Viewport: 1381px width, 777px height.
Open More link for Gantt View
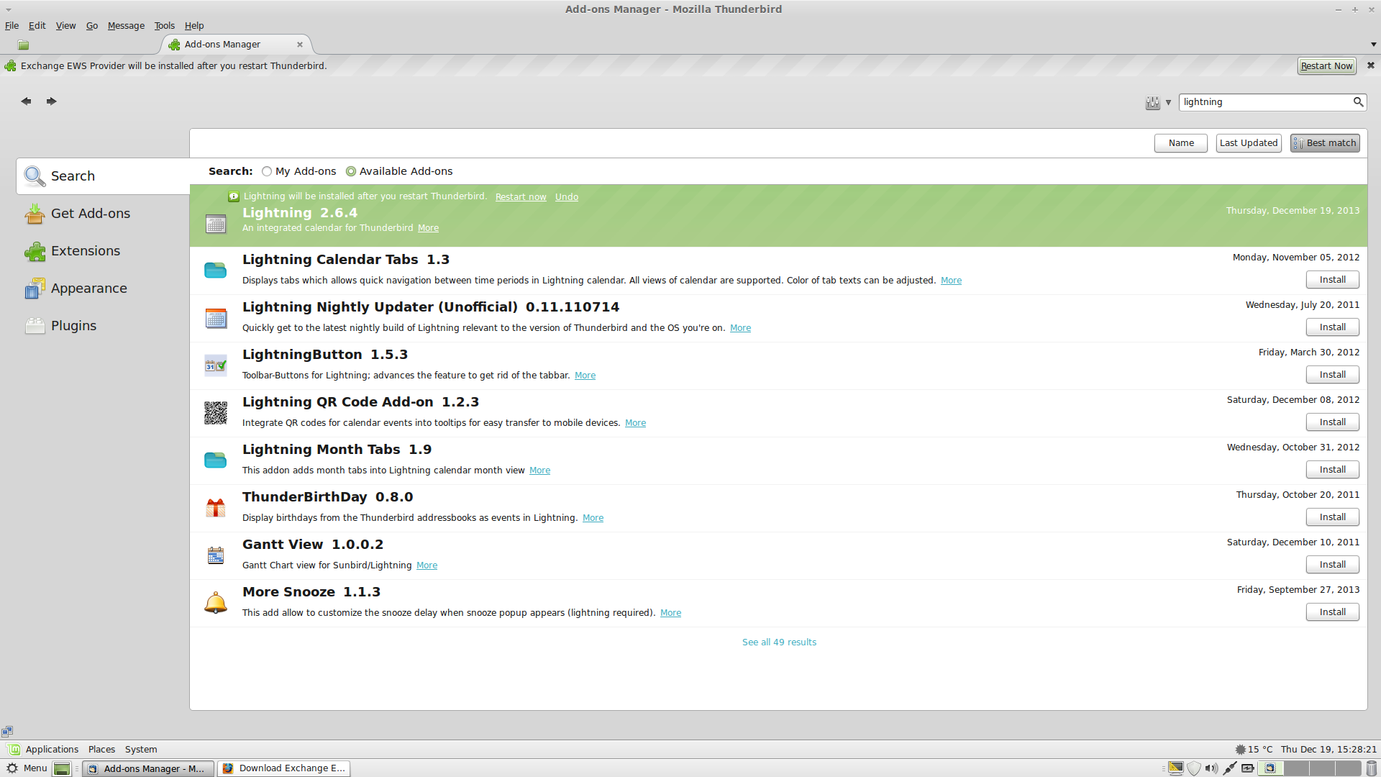tap(427, 565)
